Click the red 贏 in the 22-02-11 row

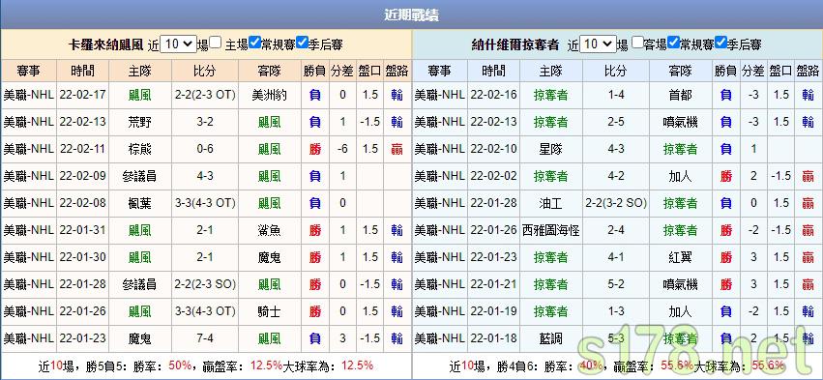click(397, 149)
